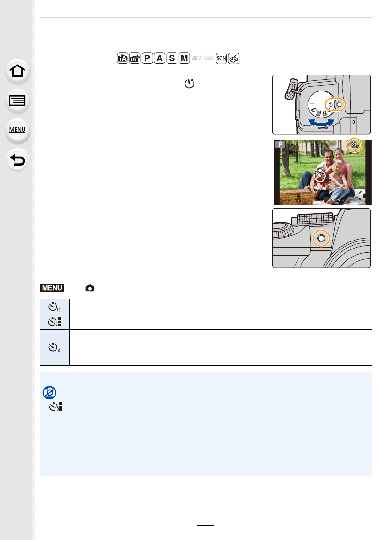Click the camera Rec menu icon
This screenshot has height=540, width=379.
point(90,288)
